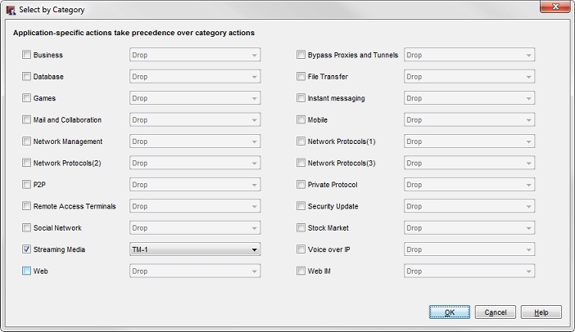This screenshot has height=332, width=575.
Task: Enable the Business category checkbox
Action: pos(27,56)
